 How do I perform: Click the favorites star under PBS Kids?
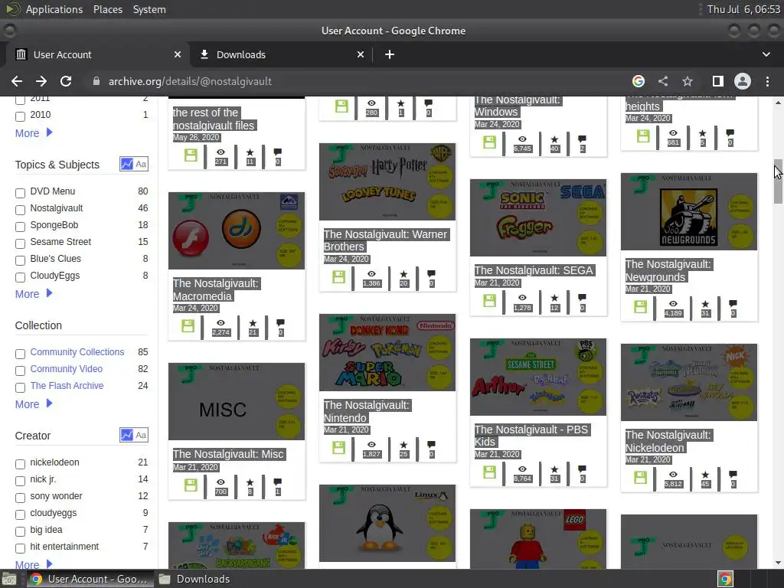click(554, 469)
